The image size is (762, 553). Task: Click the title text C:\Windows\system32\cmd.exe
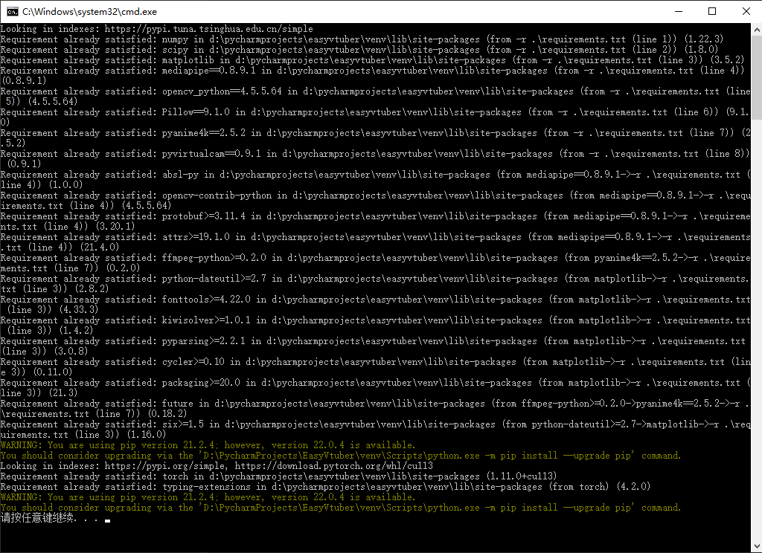[x=89, y=11]
